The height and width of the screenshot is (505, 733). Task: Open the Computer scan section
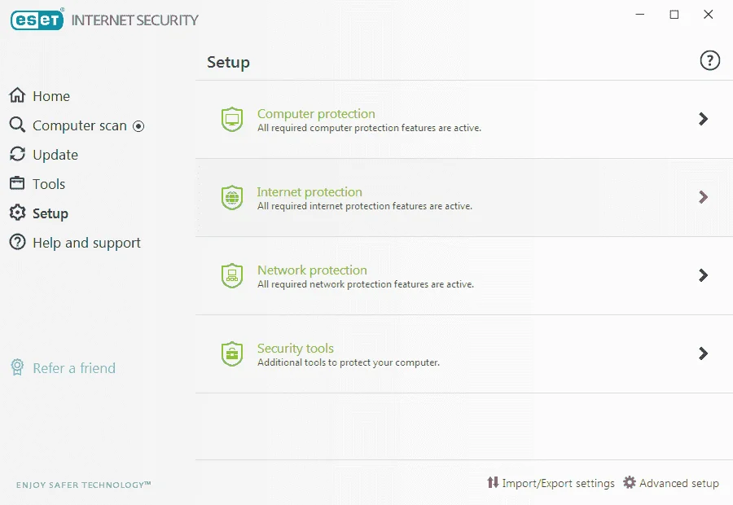(x=80, y=125)
